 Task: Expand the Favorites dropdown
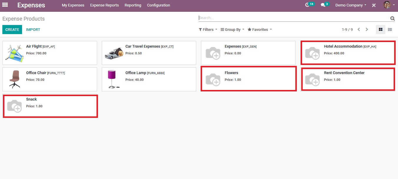(x=260, y=29)
